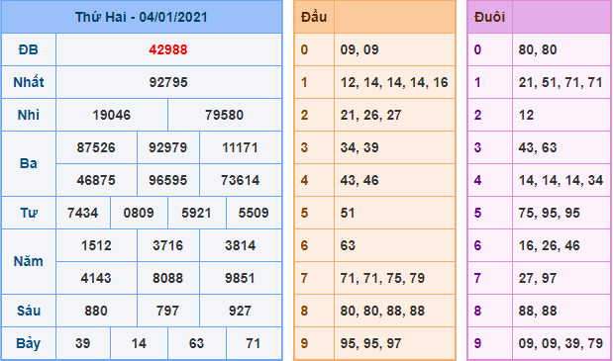
Task: Select the Ba prize number 87526
Action: pyautogui.click(x=96, y=148)
